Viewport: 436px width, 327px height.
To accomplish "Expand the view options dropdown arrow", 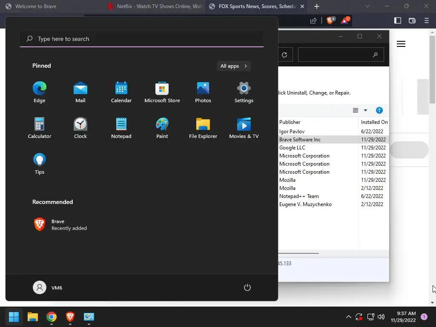I will click(x=365, y=110).
